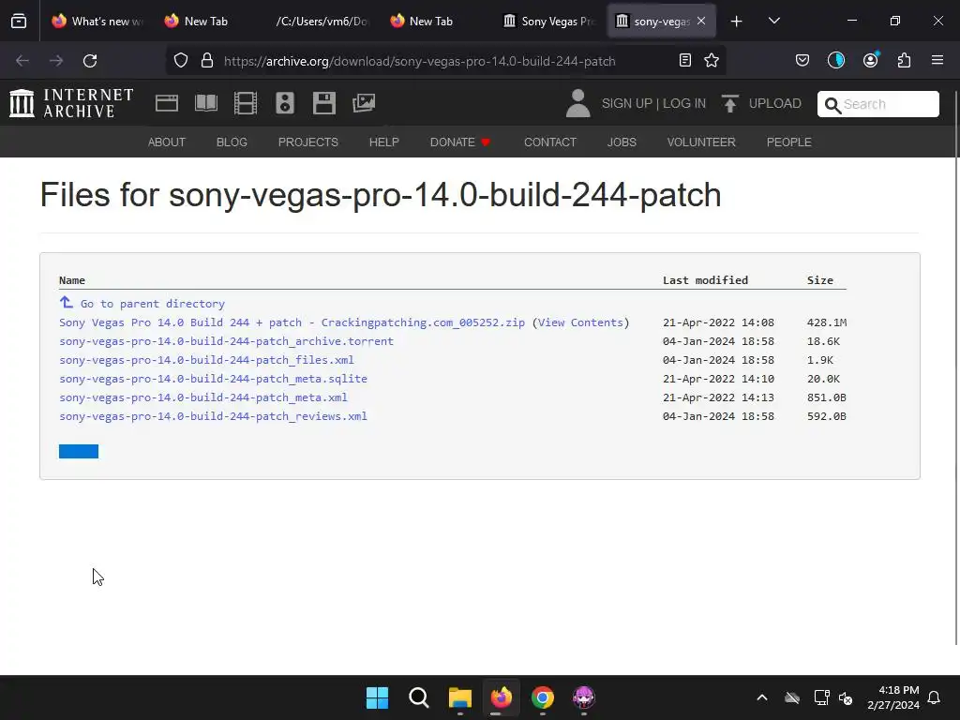960x720 pixels.
Task: Open the Video film icon
Action: [x=246, y=103]
